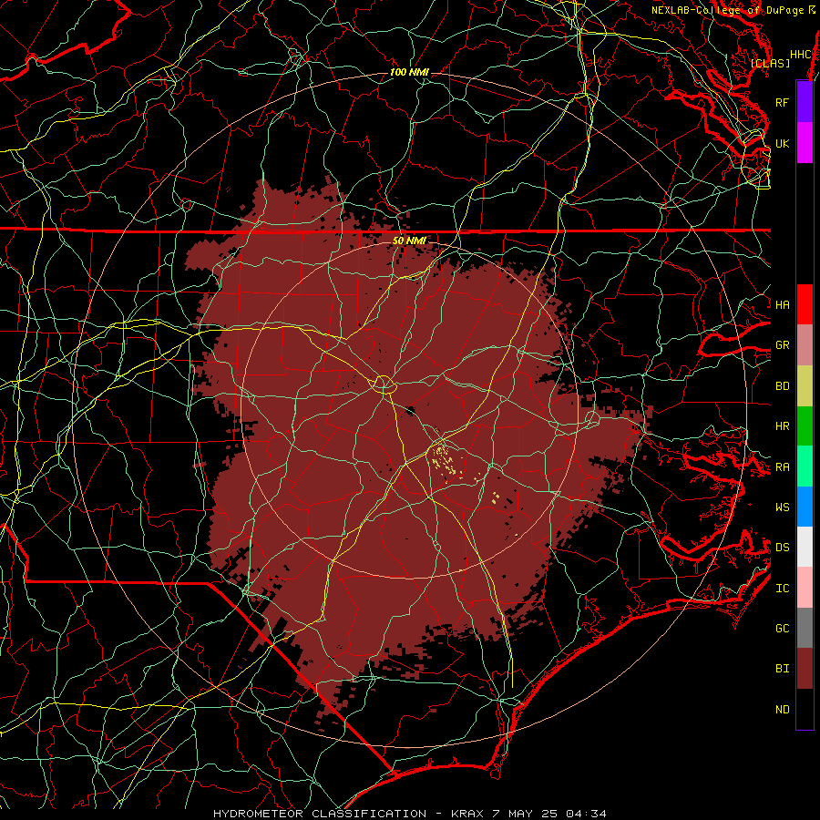The image size is (820, 820).
Task: Select the dusty pink GR legend swatch
Action: click(x=805, y=345)
